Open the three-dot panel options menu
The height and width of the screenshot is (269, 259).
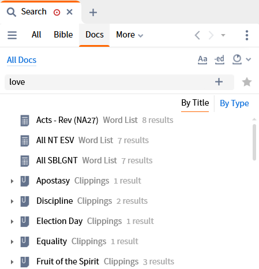(247, 35)
